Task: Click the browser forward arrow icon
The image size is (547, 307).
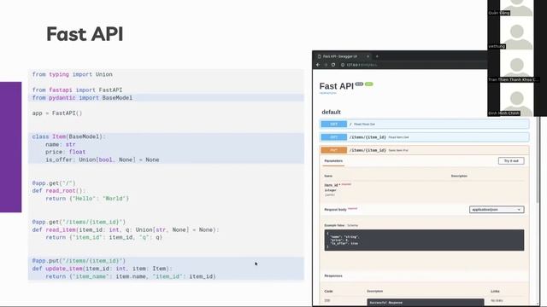Action: click(x=326, y=65)
